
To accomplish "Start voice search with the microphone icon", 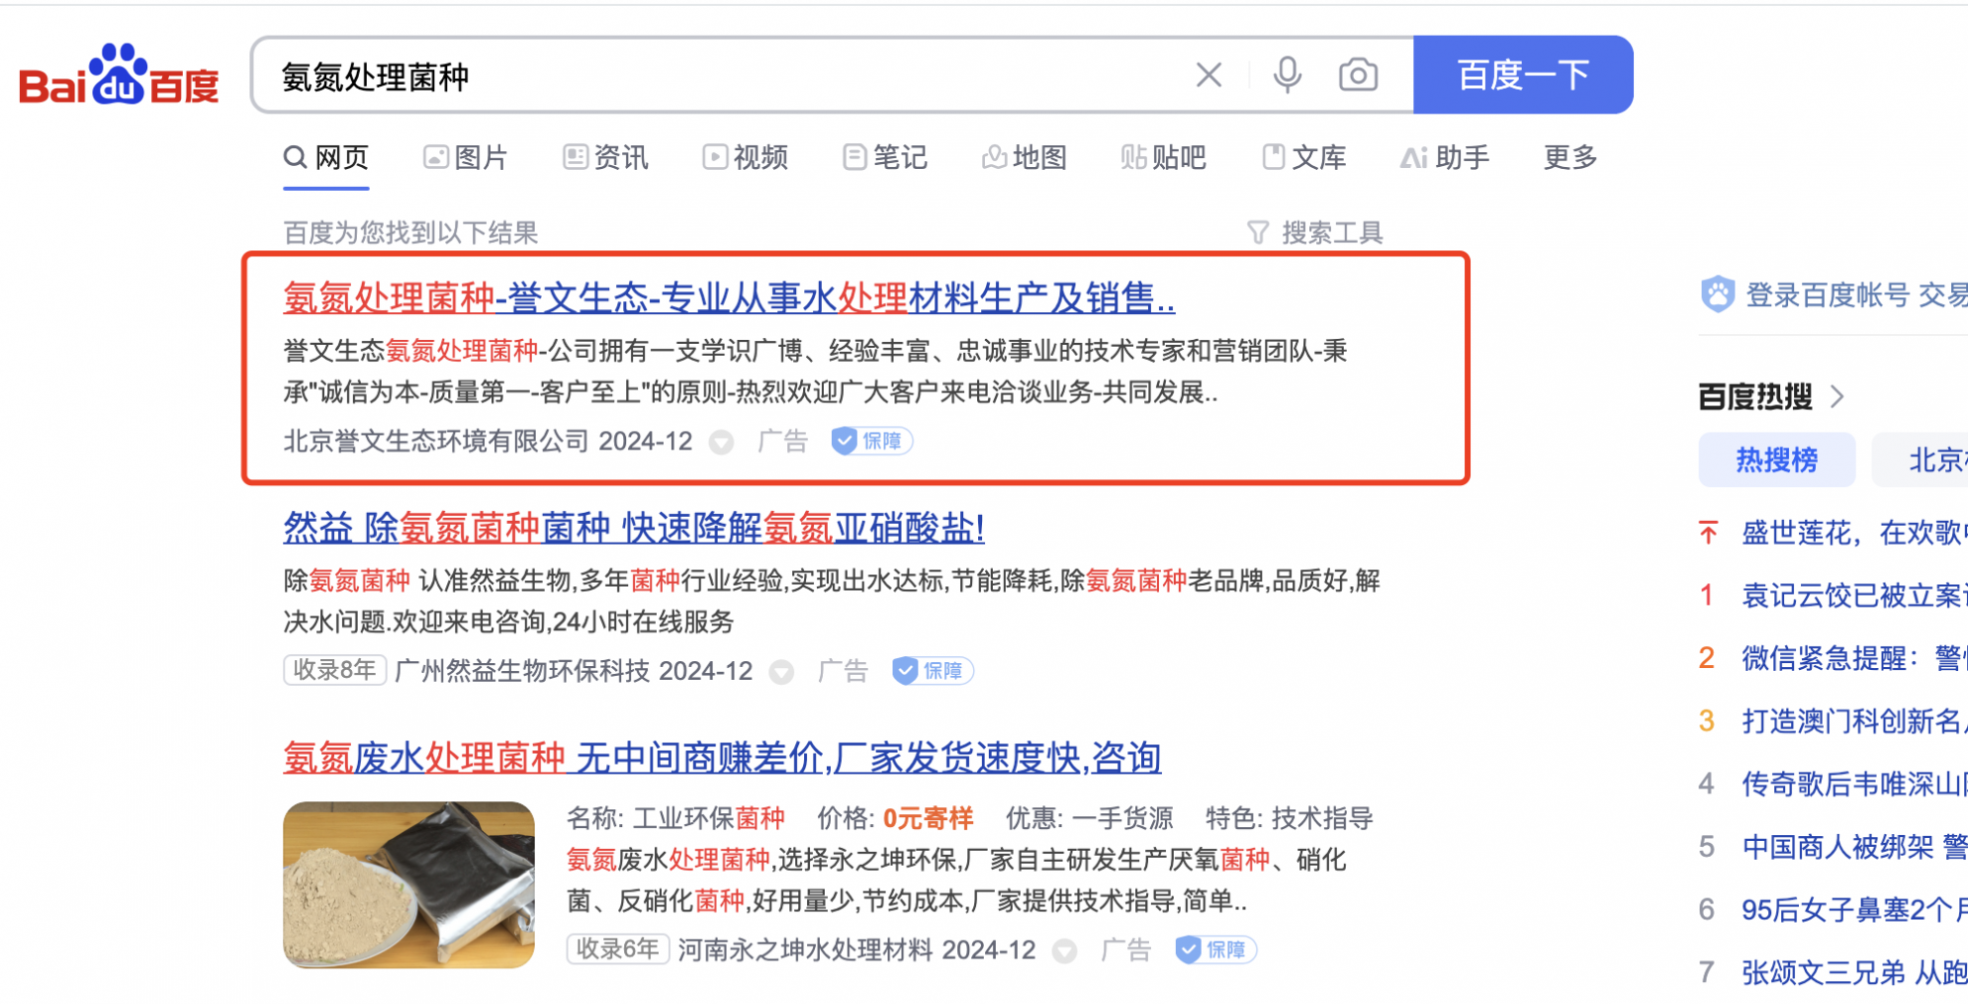I will tap(1287, 75).
